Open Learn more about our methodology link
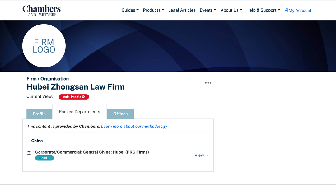The height and width of the screenshot is (190, 336). point(134,126)
